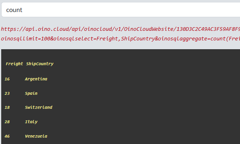Click the Freight value 16

(7, 79)
